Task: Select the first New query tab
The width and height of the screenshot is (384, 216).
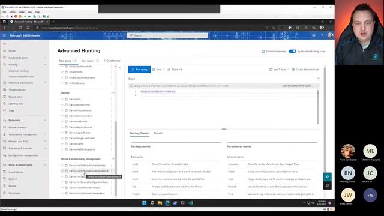Action: 65,61
